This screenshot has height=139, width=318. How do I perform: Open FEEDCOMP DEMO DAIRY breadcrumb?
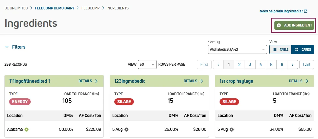(x=55, y=8)
